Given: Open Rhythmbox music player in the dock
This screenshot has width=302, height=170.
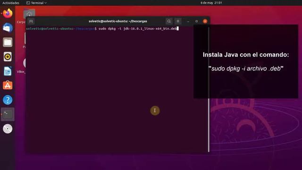Looking at the screenshot, I should click(8, 57).
